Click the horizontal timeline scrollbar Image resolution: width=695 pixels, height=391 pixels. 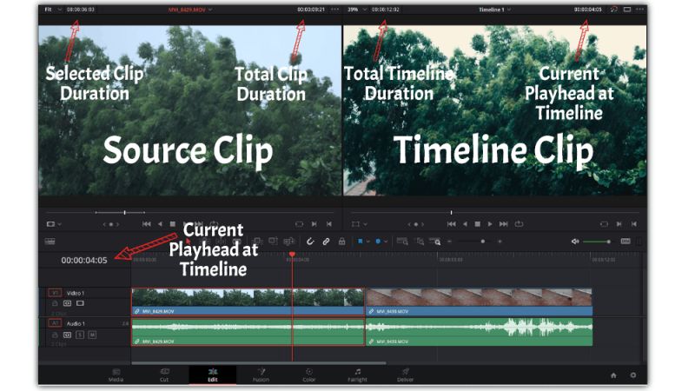point(259,363)
